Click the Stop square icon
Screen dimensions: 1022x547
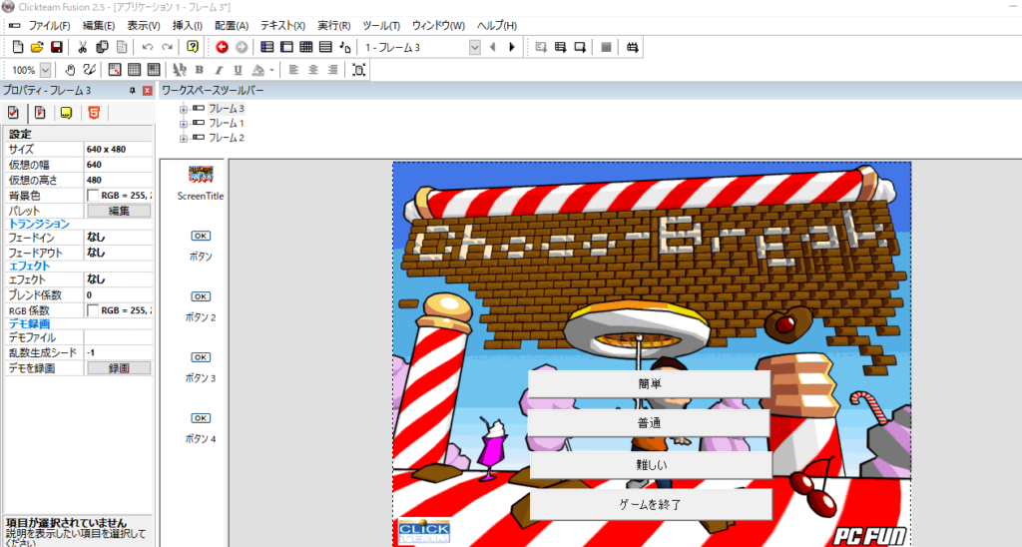coord(606,47)
